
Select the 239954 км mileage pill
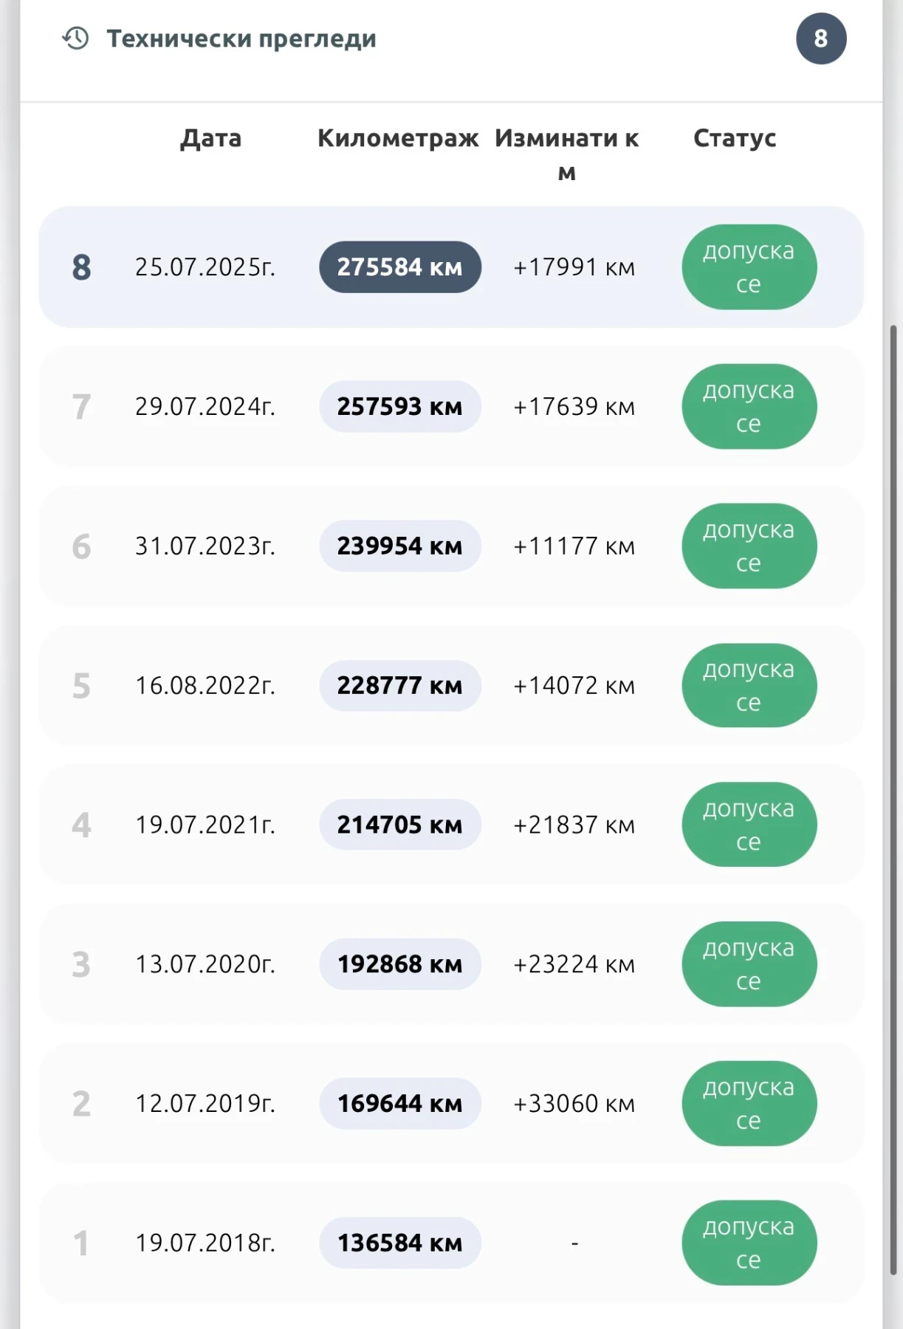pyautogui.click(x=400, y=546)
